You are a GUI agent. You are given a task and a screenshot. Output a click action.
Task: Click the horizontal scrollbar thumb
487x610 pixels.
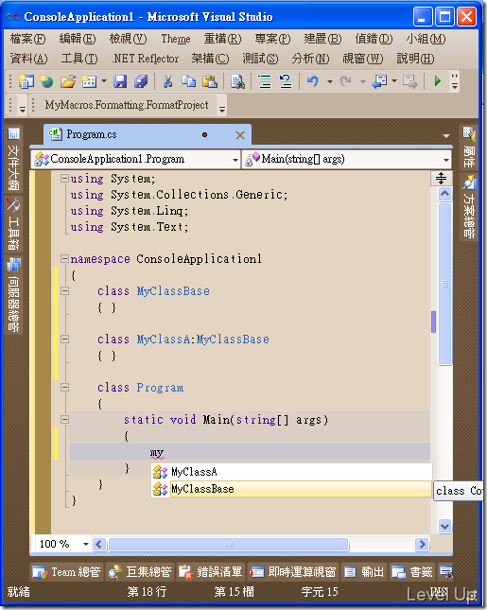(x=228, y=544)
